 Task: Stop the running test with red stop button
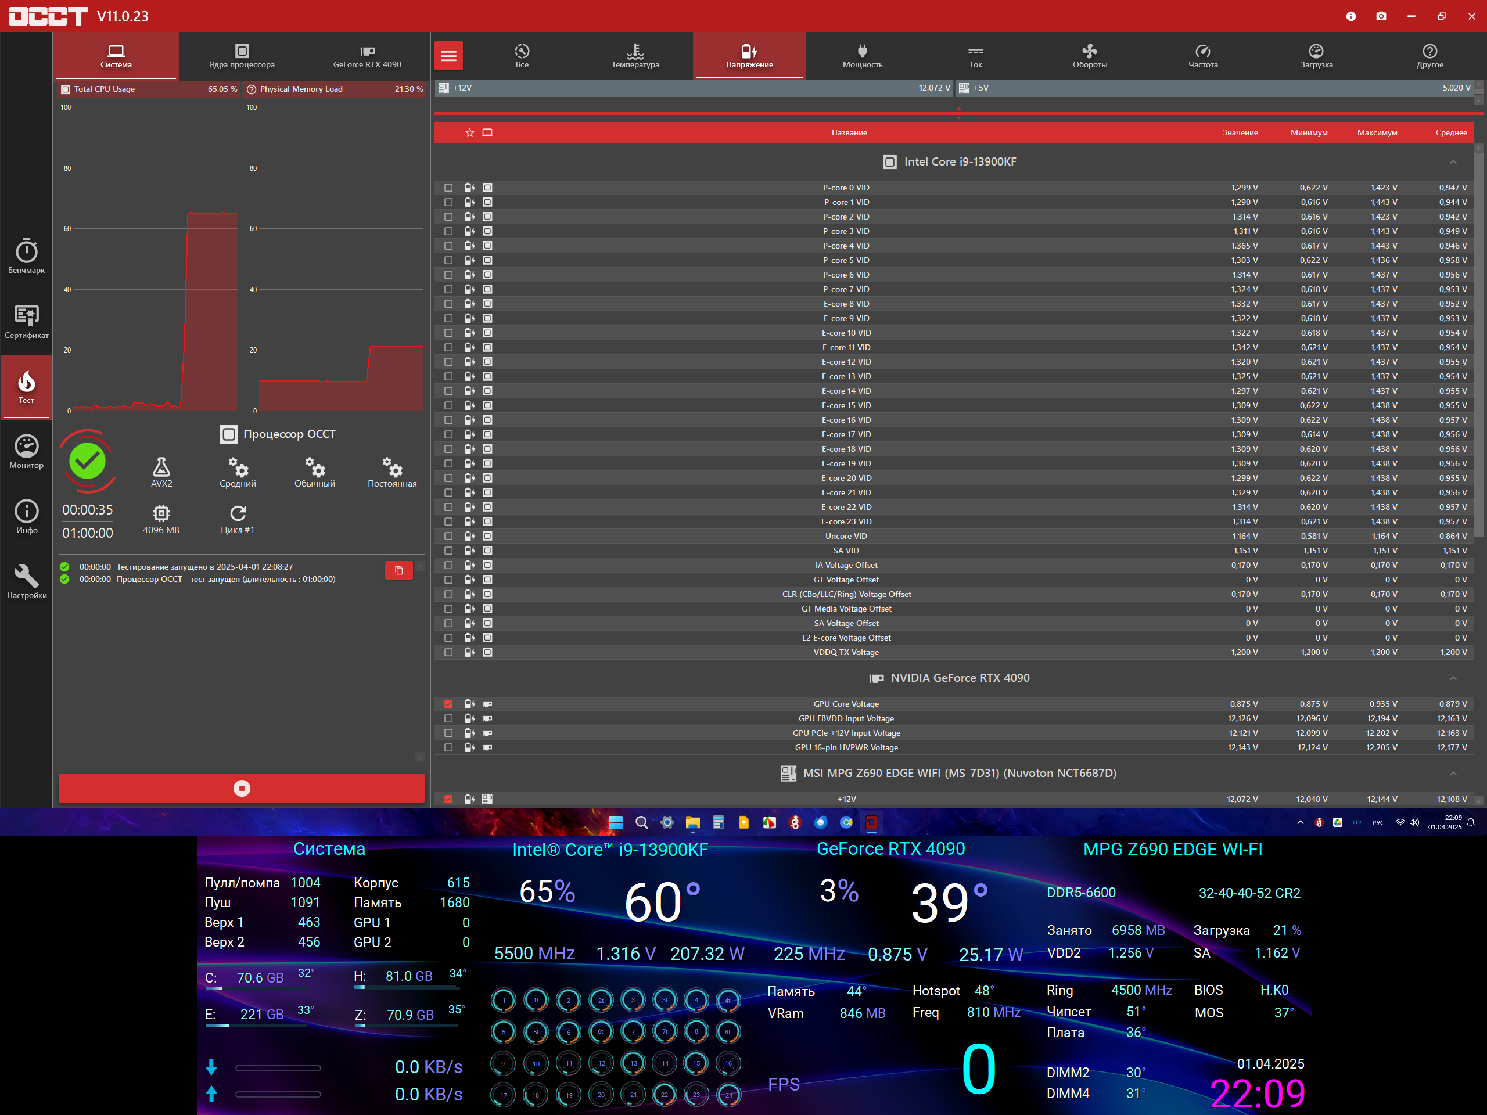[x=241, y=789]
